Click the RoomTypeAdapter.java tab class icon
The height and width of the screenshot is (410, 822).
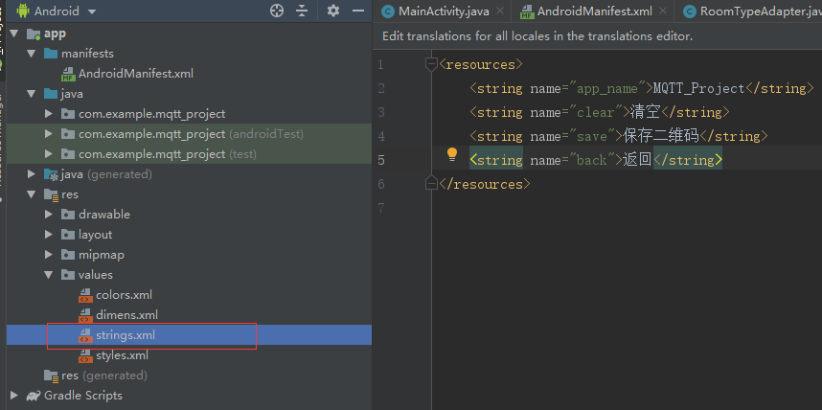point(690,11)
